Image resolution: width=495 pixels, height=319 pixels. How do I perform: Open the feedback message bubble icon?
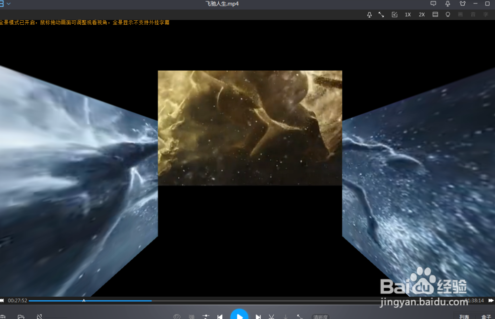coord(433,3)
